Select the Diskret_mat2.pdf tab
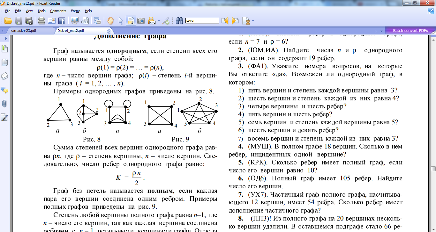Image resolution: width=436 pixels, height=232 pixels. click(71, 31)
